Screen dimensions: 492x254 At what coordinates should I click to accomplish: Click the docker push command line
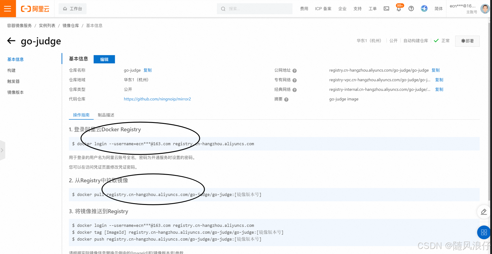click(167, 239)
